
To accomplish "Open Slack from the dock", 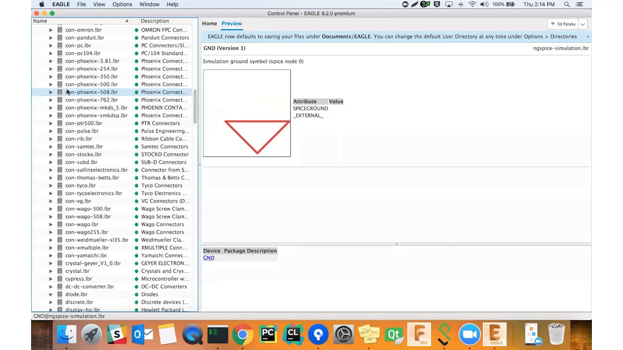I will pyautogui.click(x=117, y=334).
